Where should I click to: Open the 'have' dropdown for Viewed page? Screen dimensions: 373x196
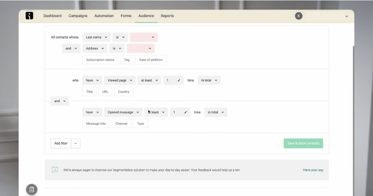click(x=92, y=80)
